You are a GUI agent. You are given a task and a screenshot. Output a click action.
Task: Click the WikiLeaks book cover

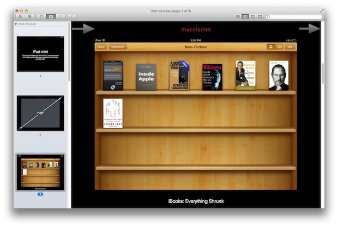click(x=212, y=77)
